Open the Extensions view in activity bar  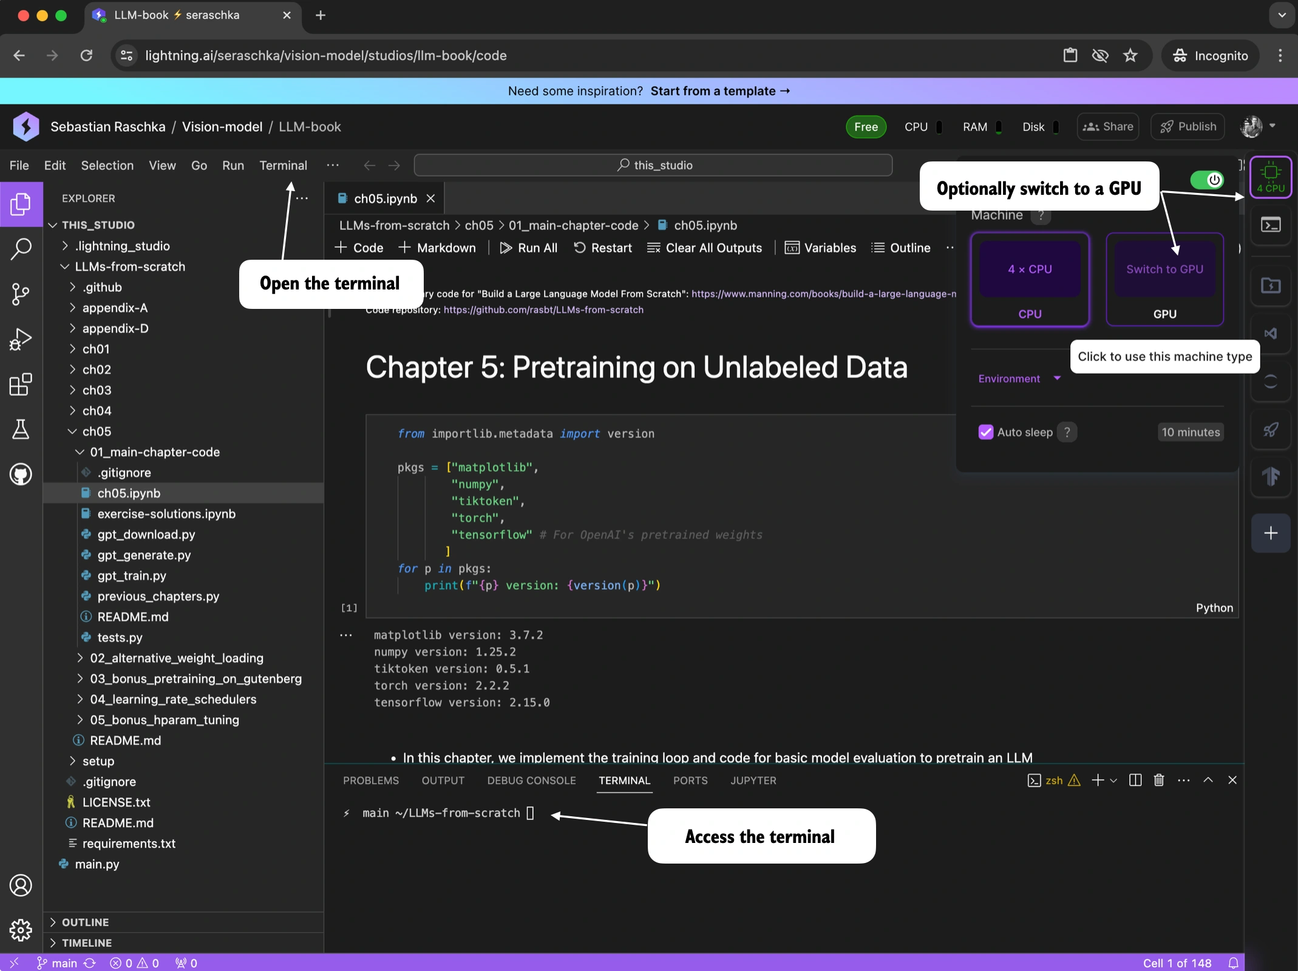pos(21,385)
